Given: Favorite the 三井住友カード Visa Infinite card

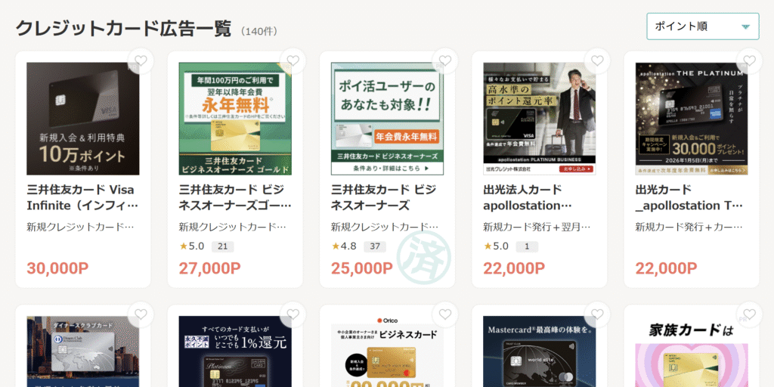Looking at the screenshot, I should 141,60.
